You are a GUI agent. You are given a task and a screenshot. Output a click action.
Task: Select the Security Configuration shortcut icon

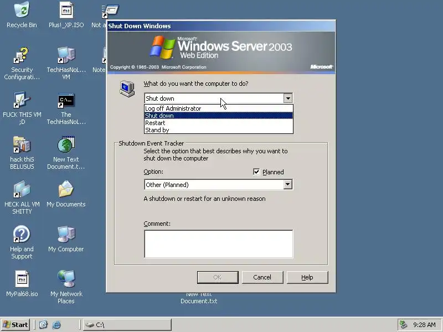[x=22, y=55]
